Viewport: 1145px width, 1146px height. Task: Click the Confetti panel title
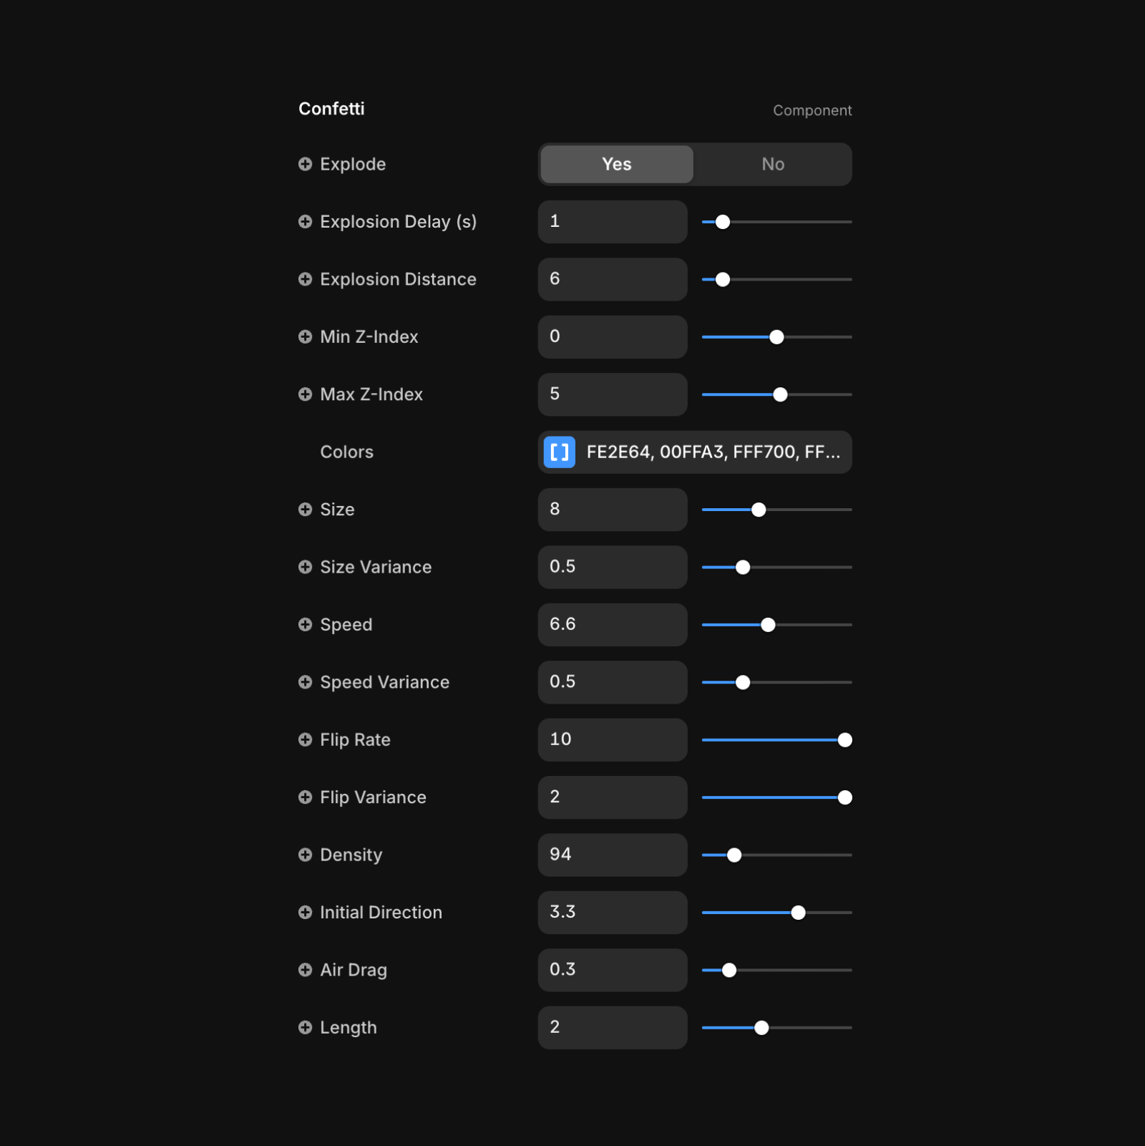(x=331, y=109)
